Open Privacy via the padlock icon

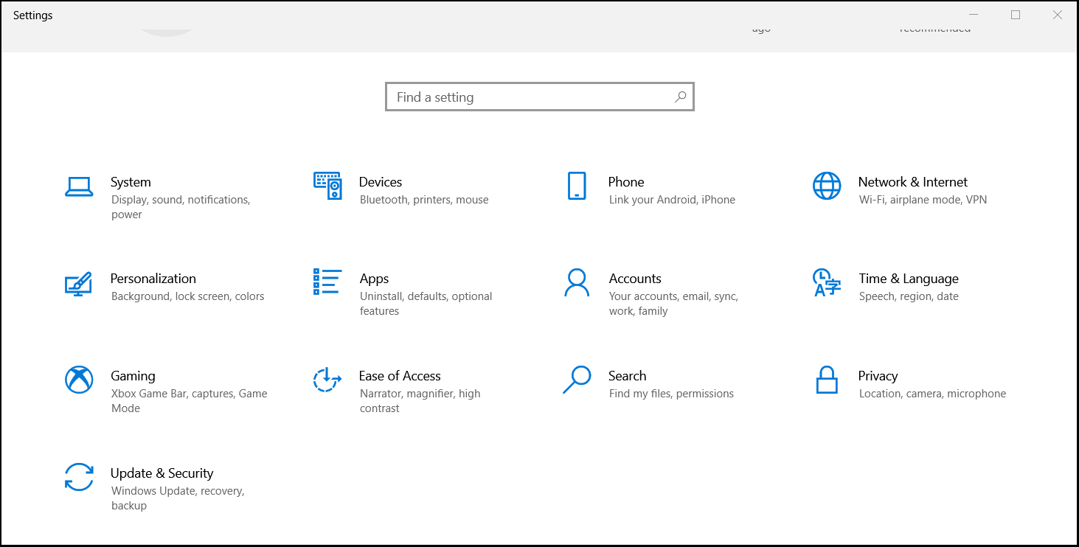click(x=827, y=381)
